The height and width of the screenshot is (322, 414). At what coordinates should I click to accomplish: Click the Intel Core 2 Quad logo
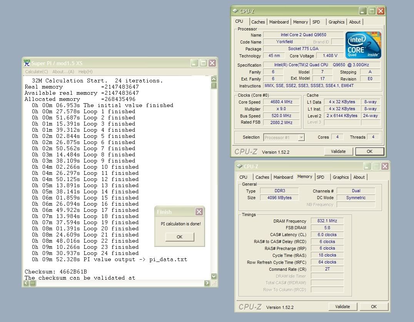363,45
